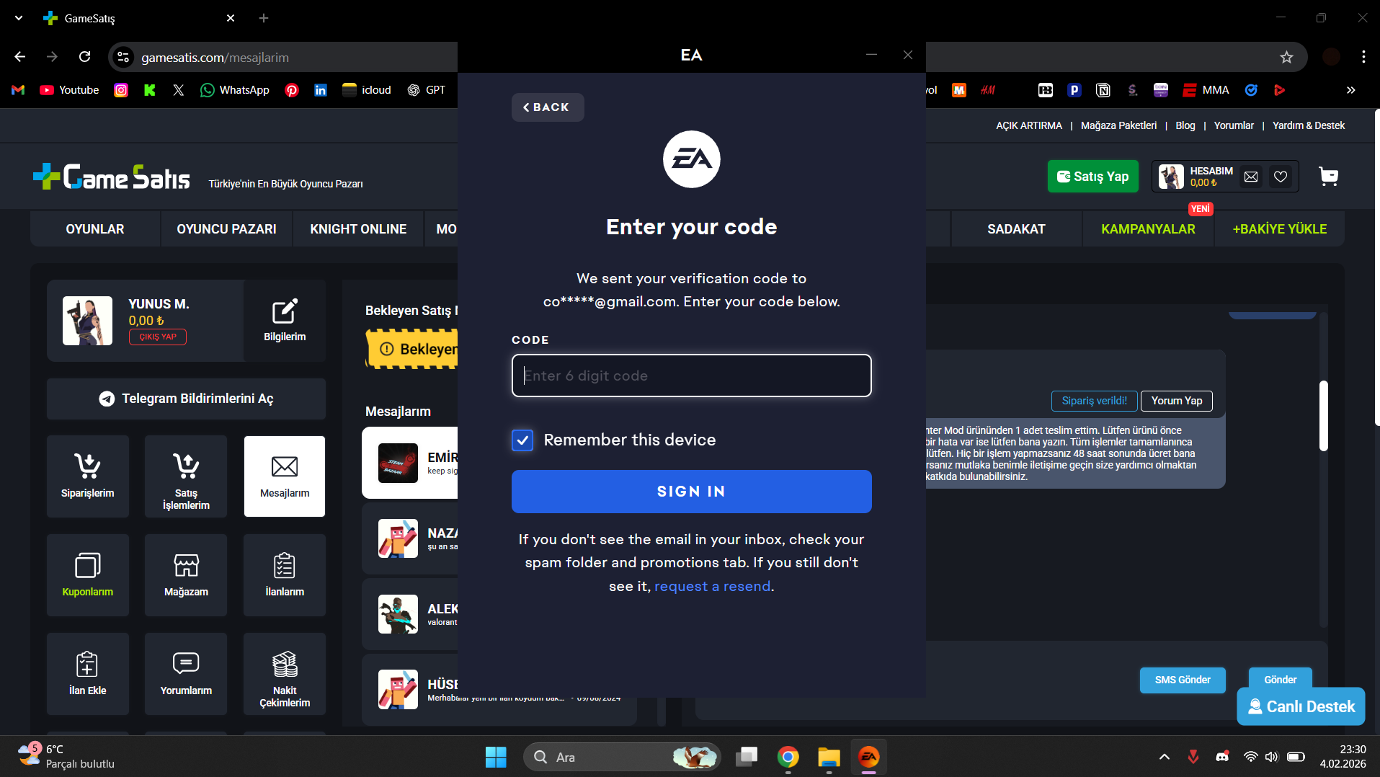The image size is (1380, 777).
Task: Open the Siparişlerim panel
Action: 88,476
